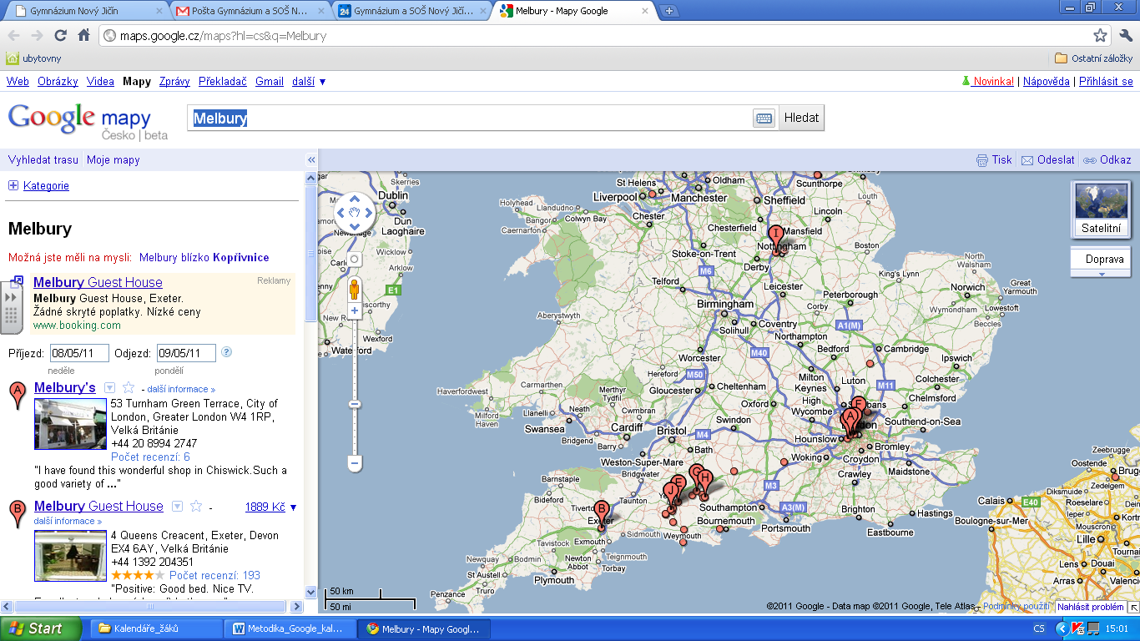The width and height of the screenshot is (1140, 641).
Task: Click Příjezd date field 08/05/11
Action: pos(79,353)
